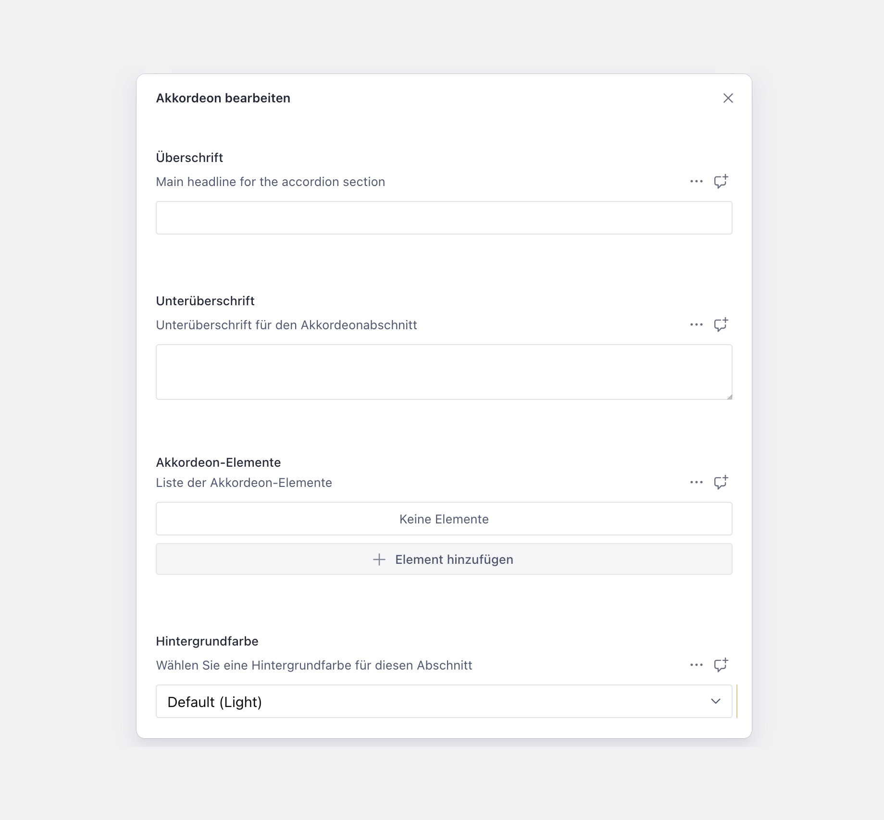Click the Hintergrundfarbe field label
Screen dimensions: 884x820
[207, 641]
